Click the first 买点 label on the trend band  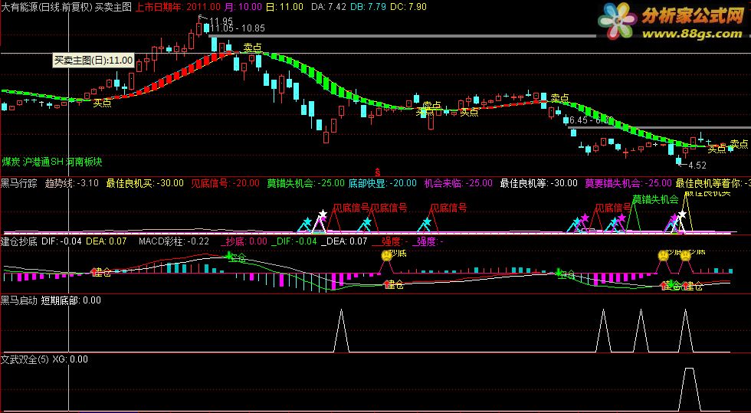(102, 102)
